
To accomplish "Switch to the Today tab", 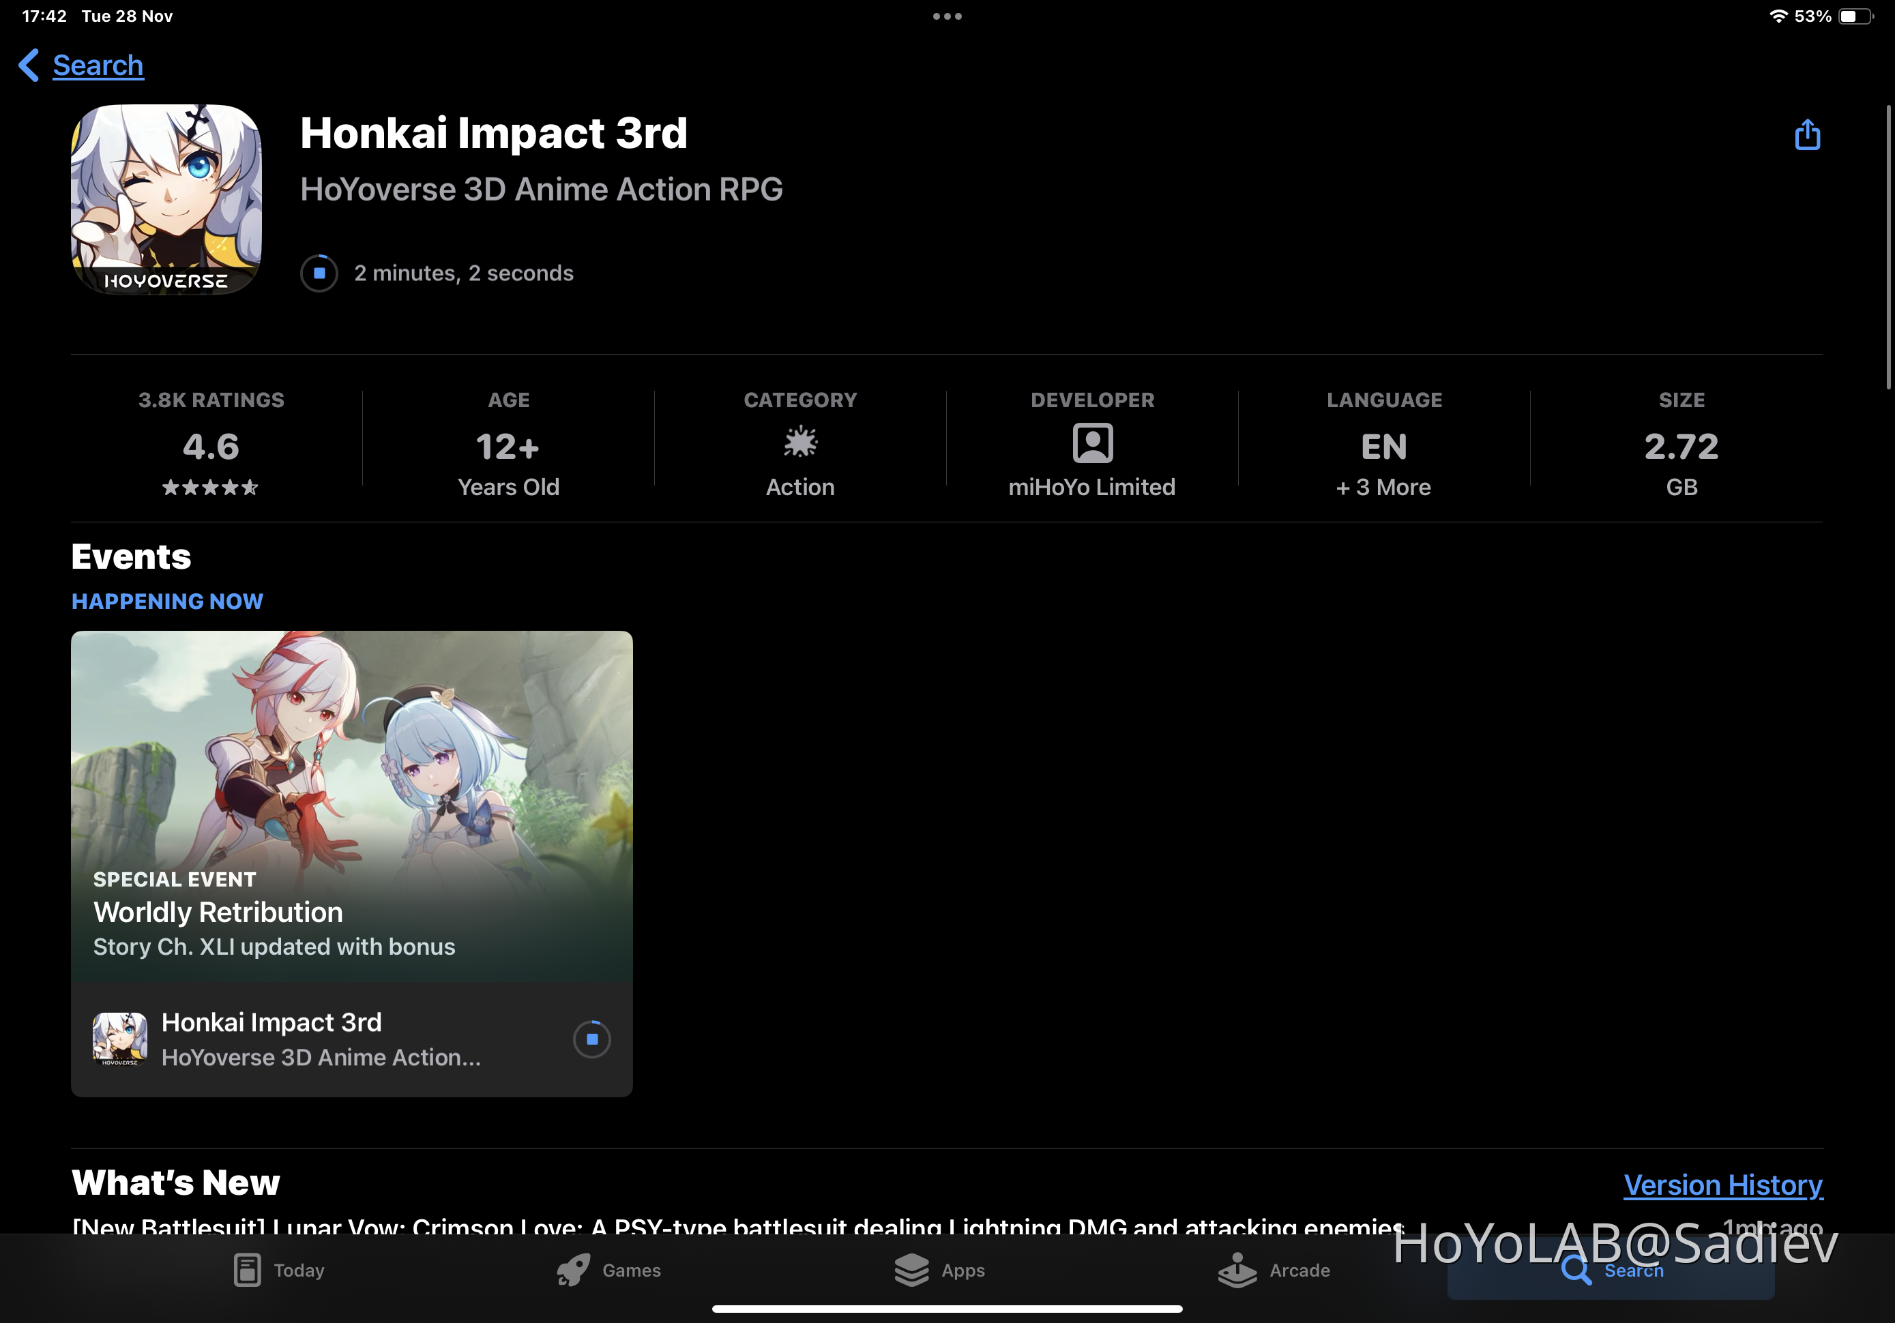I will (279, 1270).
